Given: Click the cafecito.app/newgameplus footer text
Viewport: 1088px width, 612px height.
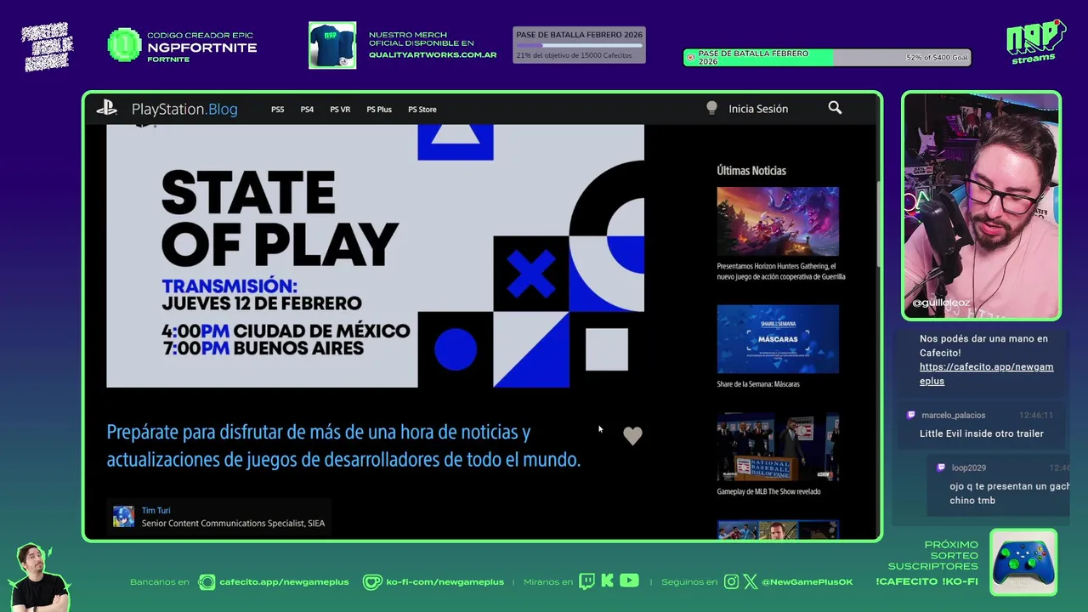Looking at the screenshot, I should [x=284, y=582].
